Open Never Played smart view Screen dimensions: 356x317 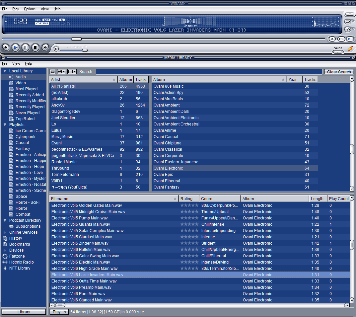pos(27,113)
